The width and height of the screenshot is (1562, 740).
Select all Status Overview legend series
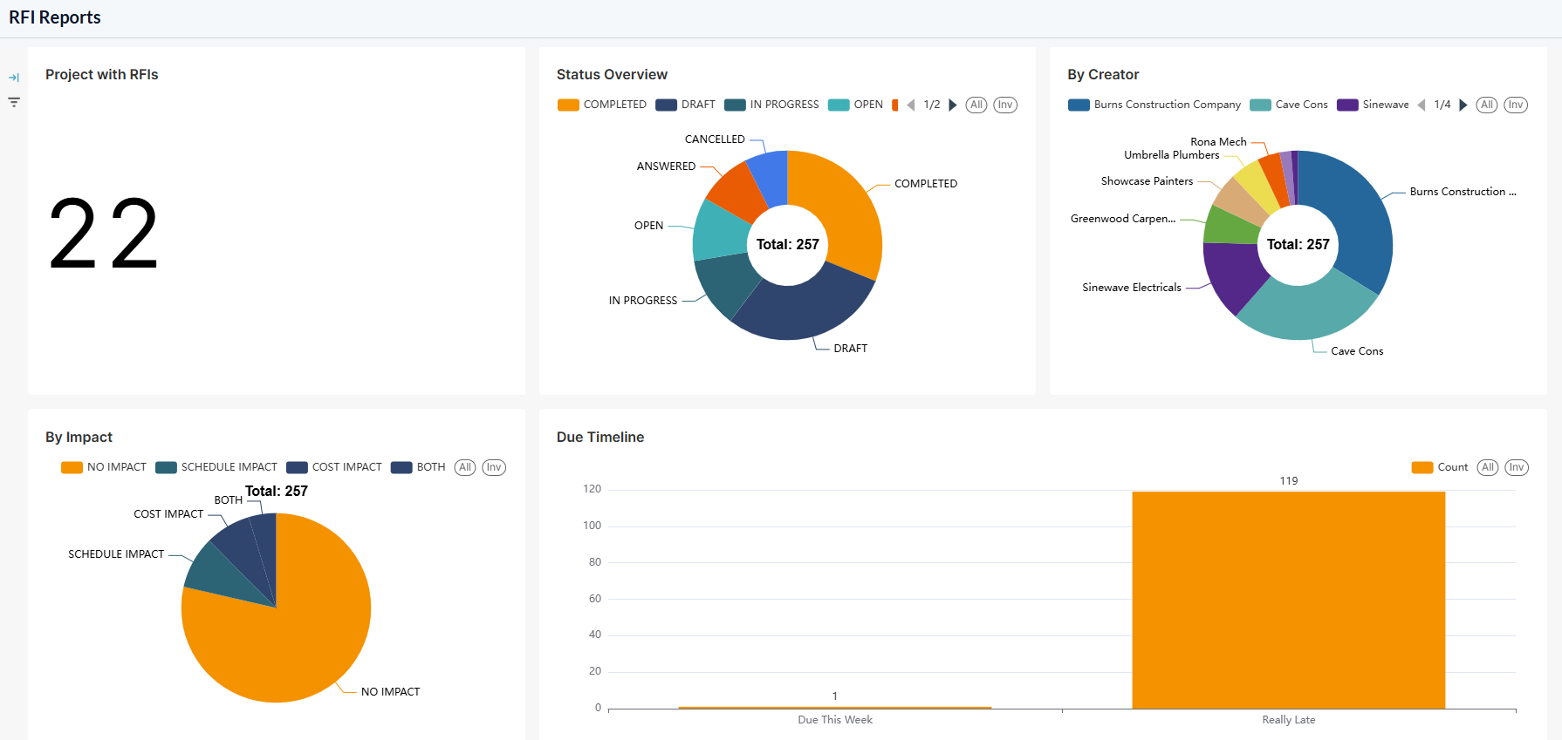pyautogui.click(x=976, y=105)
